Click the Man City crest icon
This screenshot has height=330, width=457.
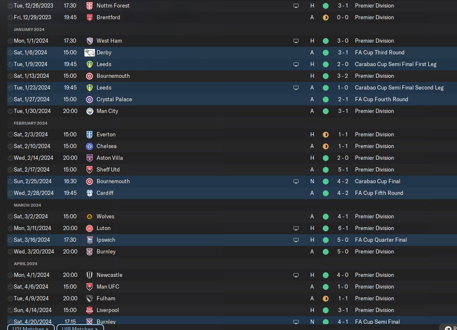point(89,111)
